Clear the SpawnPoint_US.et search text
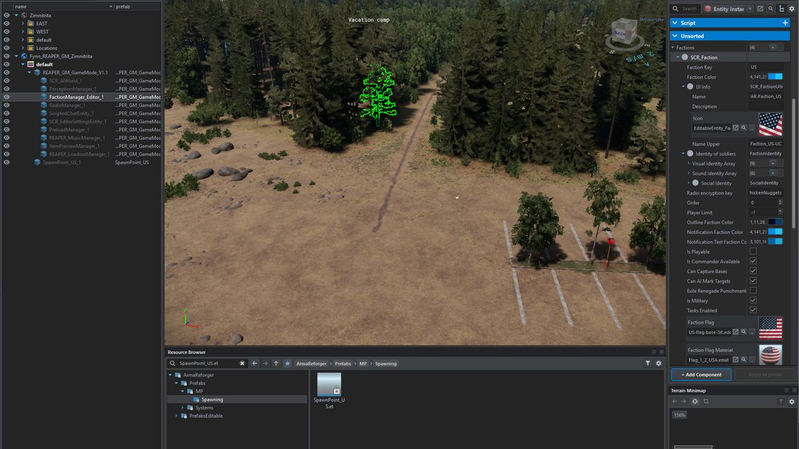799x449 pixels. tap(242, 364)
